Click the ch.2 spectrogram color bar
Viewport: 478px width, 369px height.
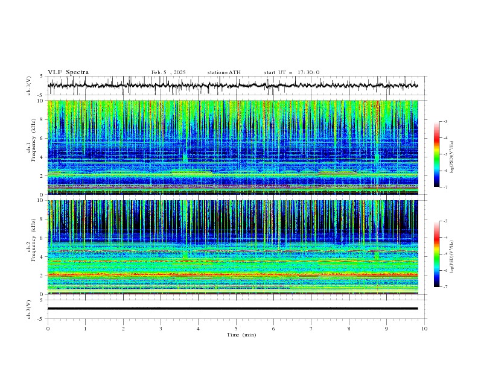tap(436, 254)
